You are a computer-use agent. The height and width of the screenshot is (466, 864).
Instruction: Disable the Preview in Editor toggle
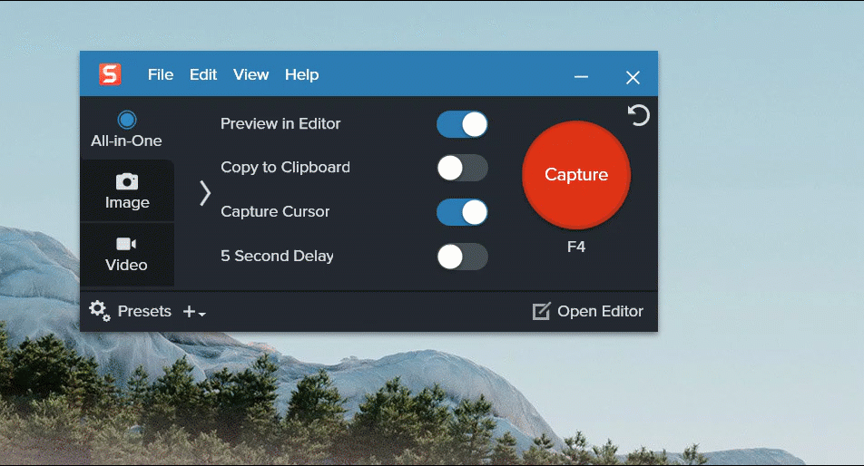[462, 124]
